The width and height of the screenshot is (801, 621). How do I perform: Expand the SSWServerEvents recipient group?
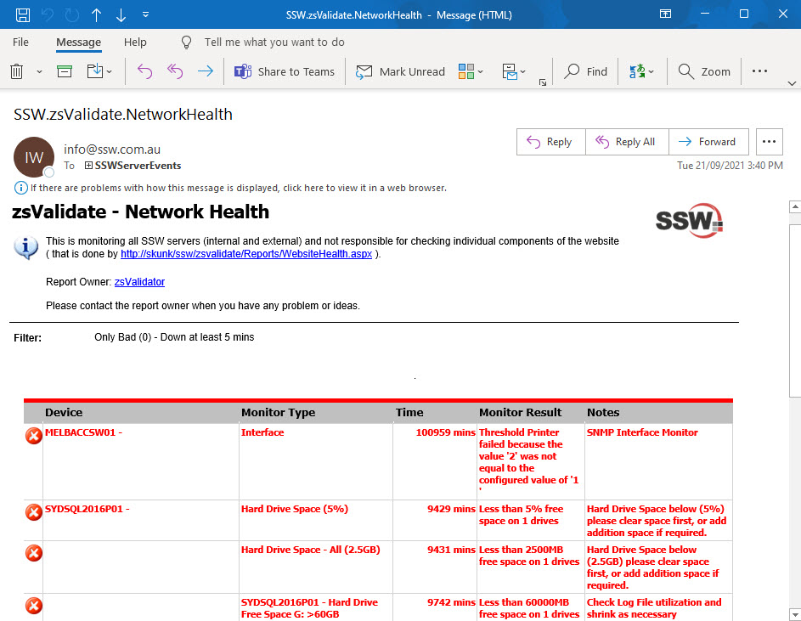click(88, 166)
